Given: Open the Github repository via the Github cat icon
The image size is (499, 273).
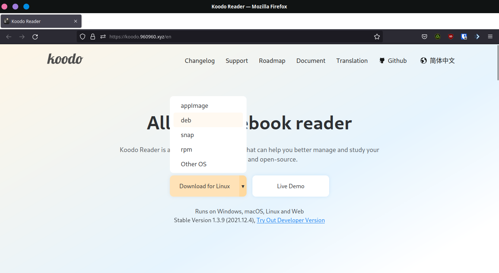Looking at the screenshot, I should pos(382,60).
